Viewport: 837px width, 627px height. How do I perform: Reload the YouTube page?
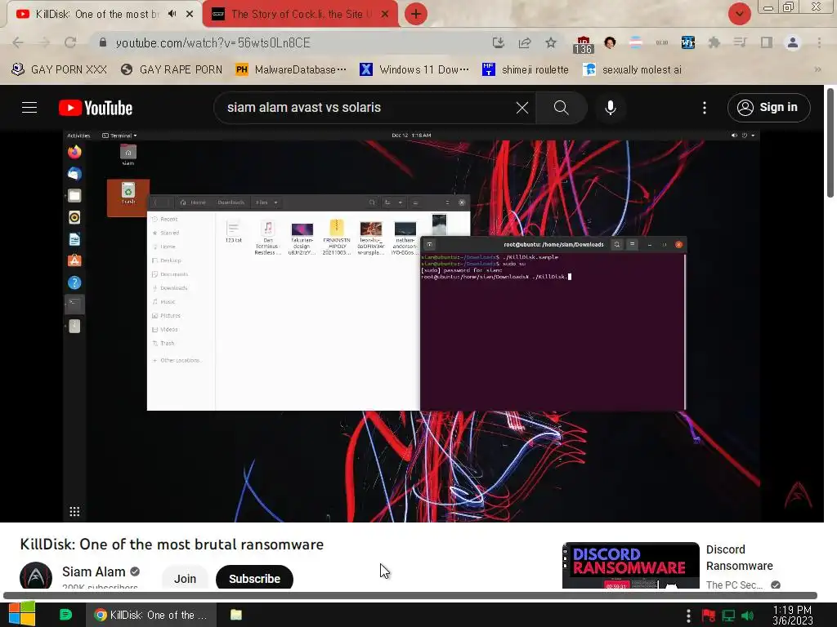pos(70,42)
